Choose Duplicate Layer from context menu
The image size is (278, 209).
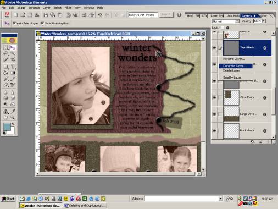(x=236, y=66)
